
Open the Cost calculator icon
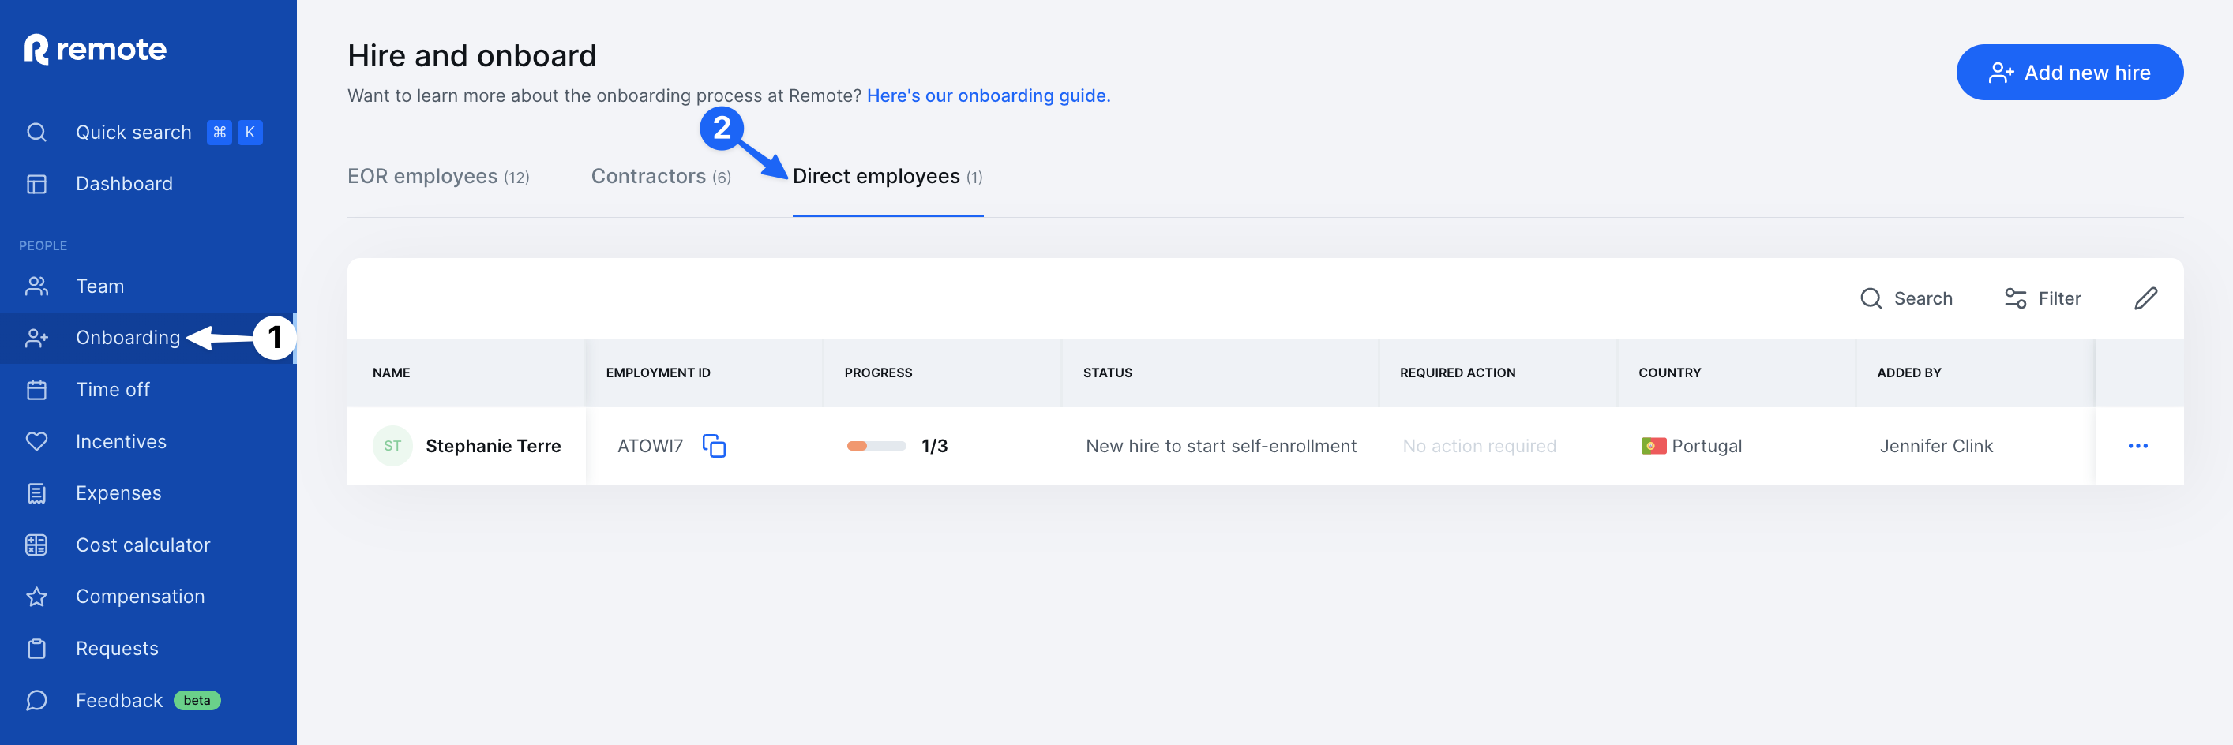[x=36, y=544]
